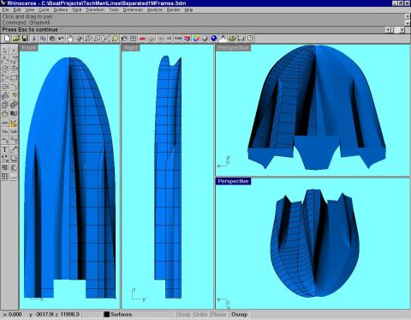Toggle Snap in the status bar
411x320 pixels.
[184, 315]
